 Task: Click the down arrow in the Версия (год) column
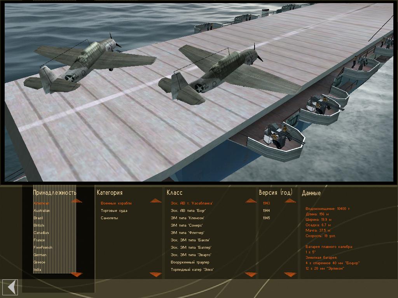[x=290, y=274]
